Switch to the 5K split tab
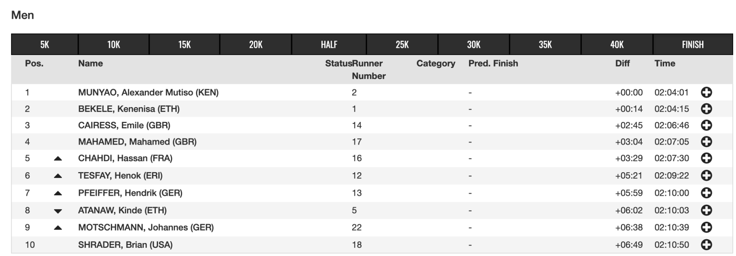This screenshot has height=256, width=736. tap(45, 45)
